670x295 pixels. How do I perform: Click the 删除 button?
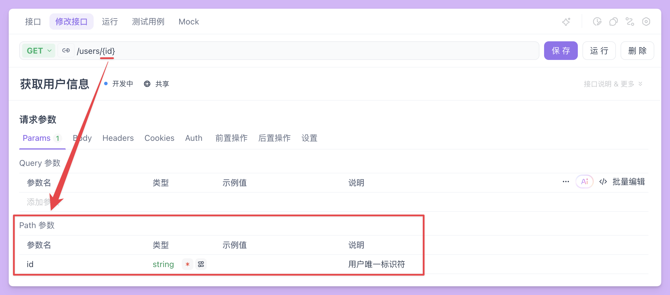tap(637, 51)
